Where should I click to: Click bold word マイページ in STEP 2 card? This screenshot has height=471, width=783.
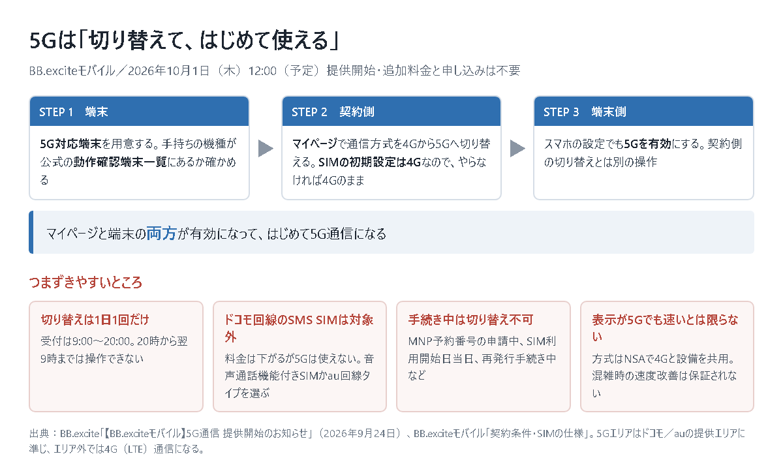pyautogui.click(x=315, y=144)
